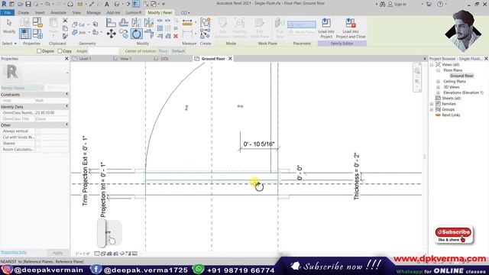Screen dimensions: 489x275
Task: Open the Create ribbon tab
Action: [x=24, y=13]
